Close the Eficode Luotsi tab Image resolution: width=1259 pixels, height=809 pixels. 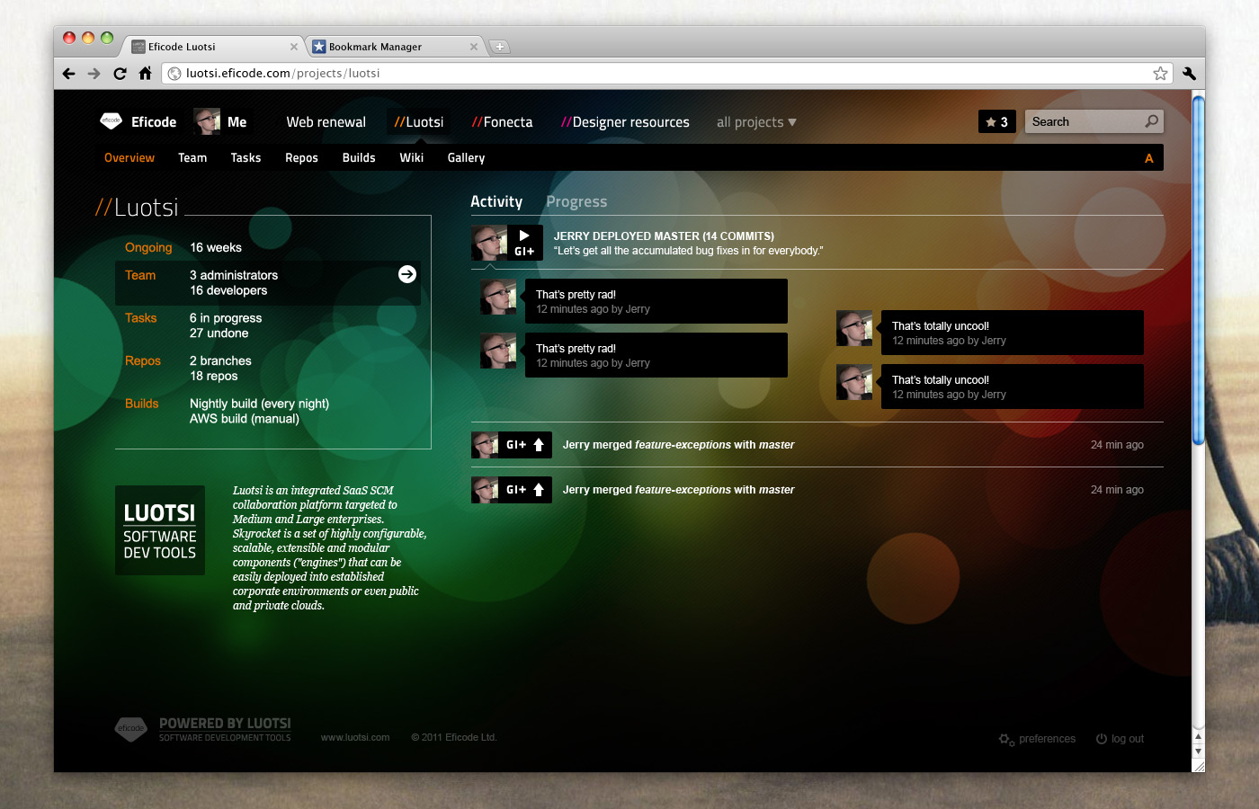point(294,47)
